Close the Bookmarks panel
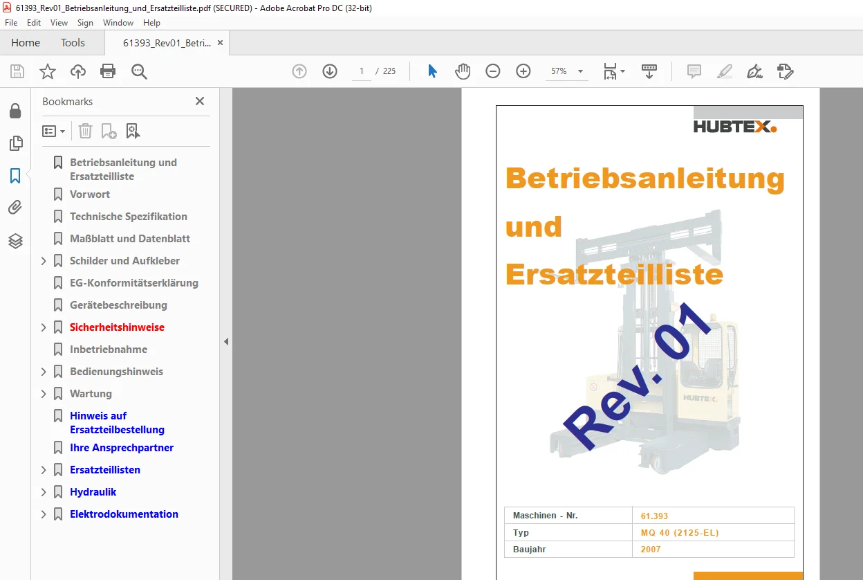Viewport: 863px width, 580px height. tap(200, 101)
